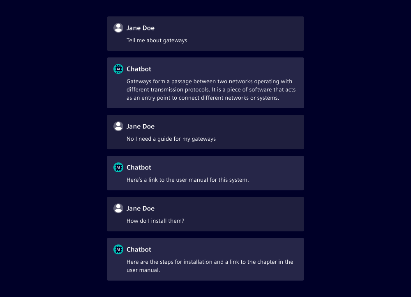The image size is (411, 297).
Task: Click Jane Doe's avatar on the 'need a guide' message
Action: click(x=118, y=126)
